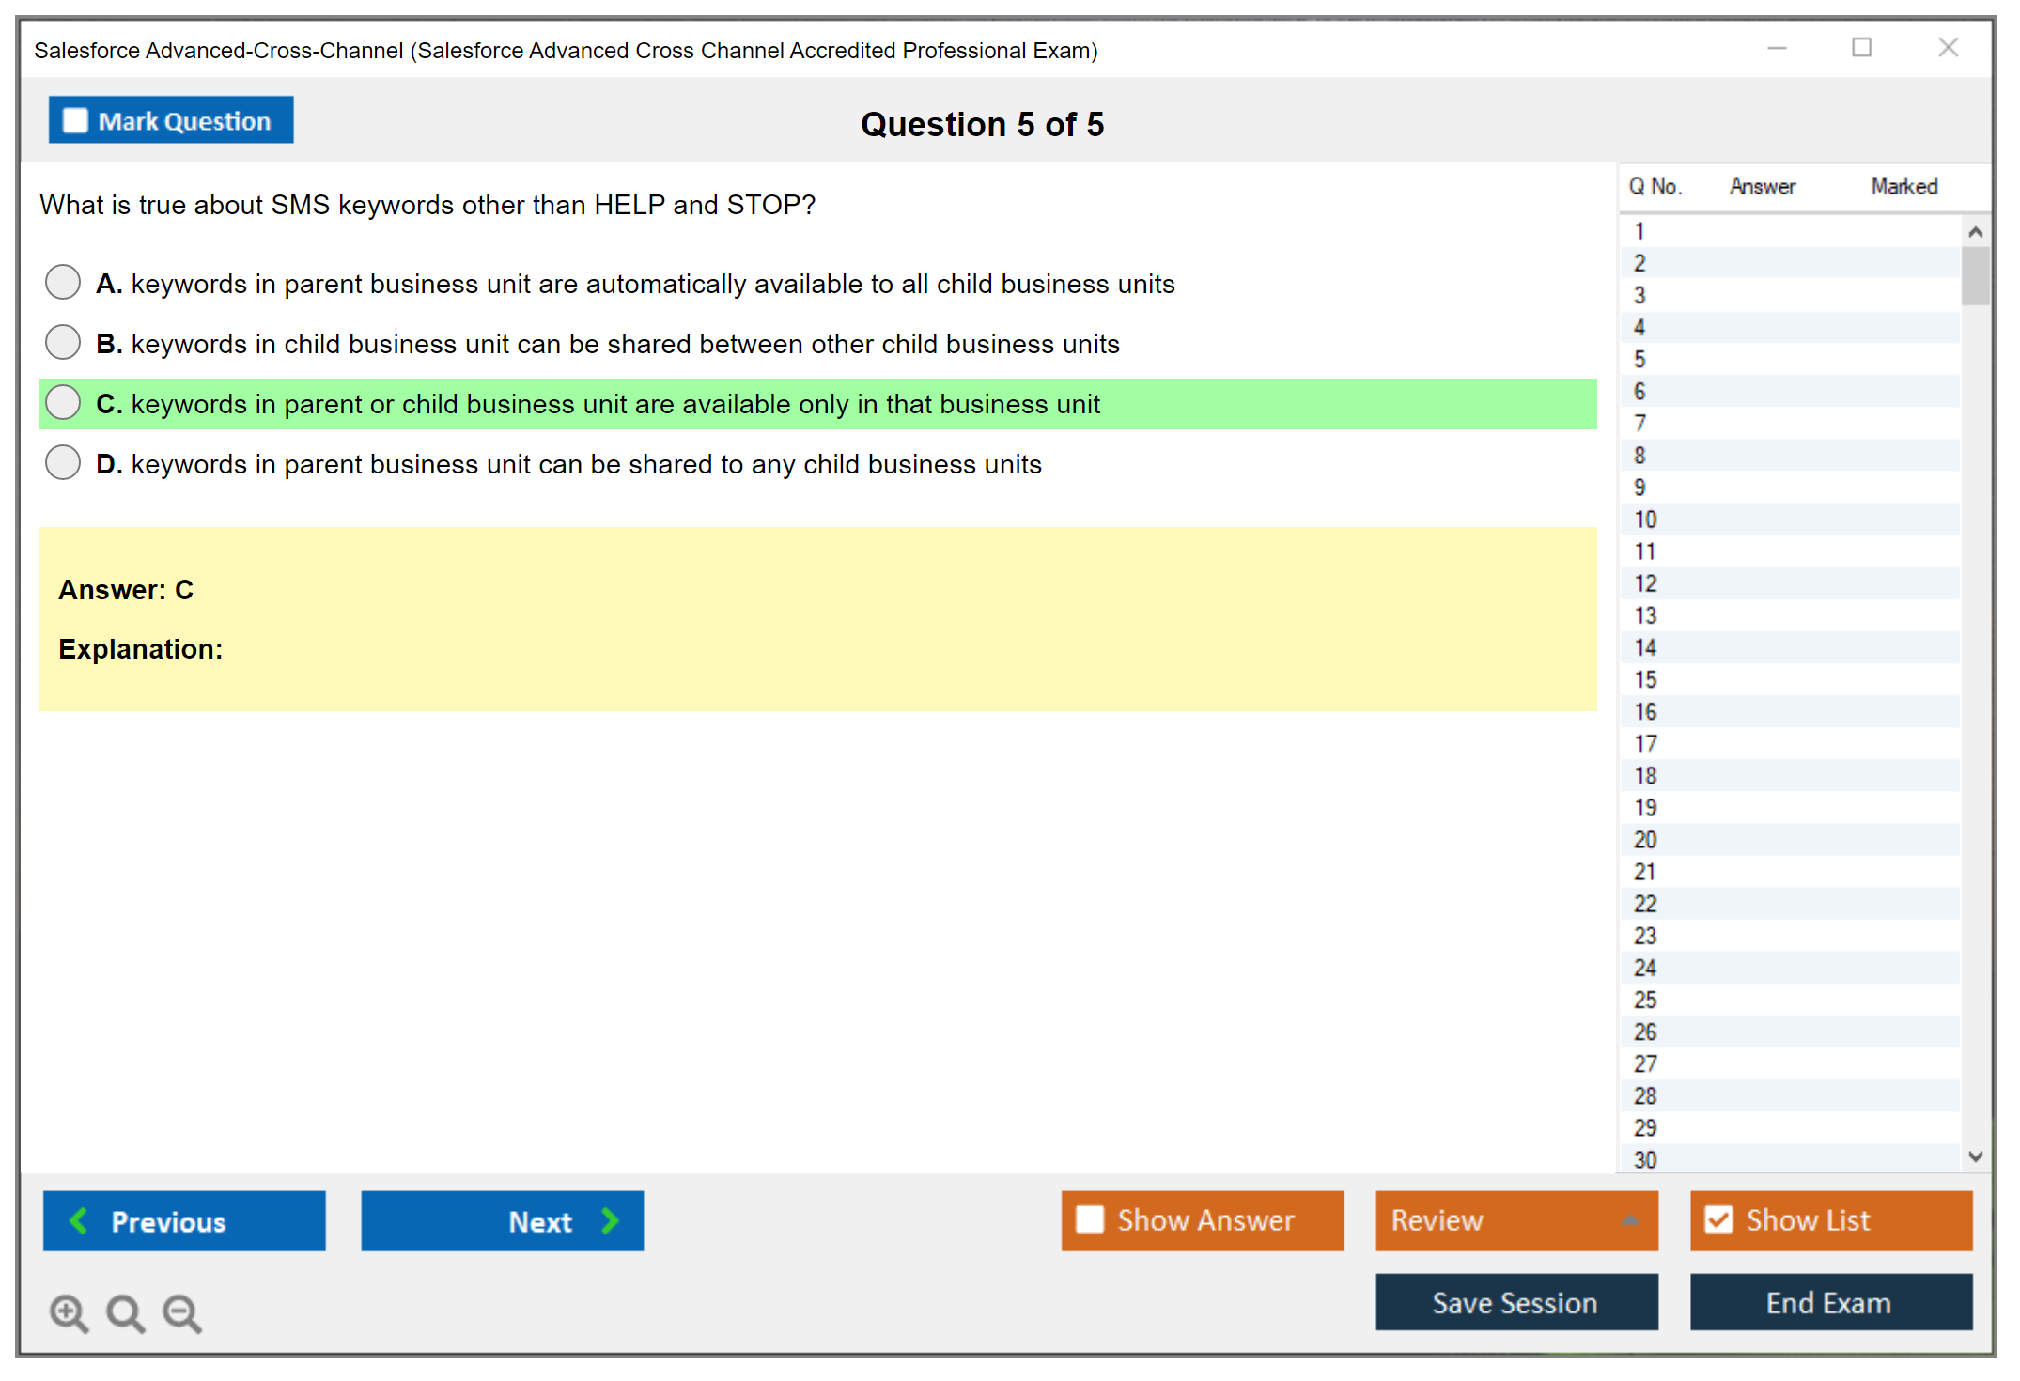The height and width of the screenshot is (1381, 2020).
Task: Select question 10 in the list
Action: coord(1645,520)
